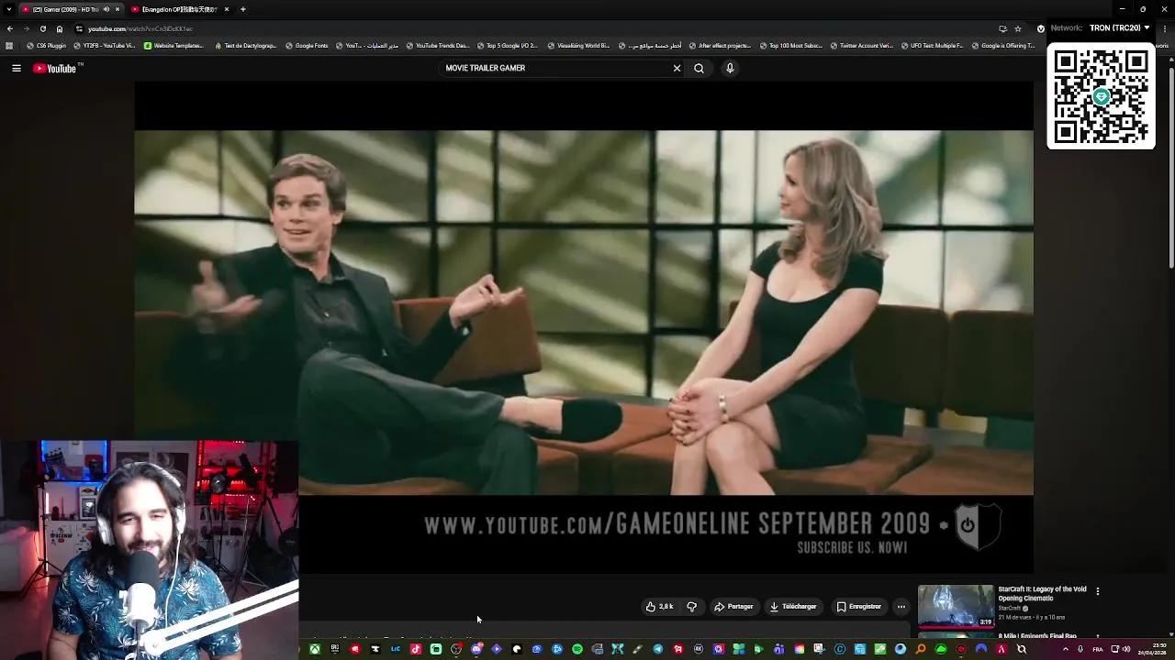Open Telegram from the taskbar
The height and width of the screenshot is (660, 1175).
coord(658,649)
